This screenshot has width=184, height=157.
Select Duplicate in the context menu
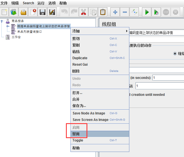(x=80, y=58)
